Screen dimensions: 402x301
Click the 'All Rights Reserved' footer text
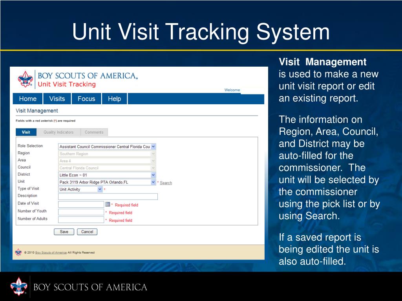point(81,253)
